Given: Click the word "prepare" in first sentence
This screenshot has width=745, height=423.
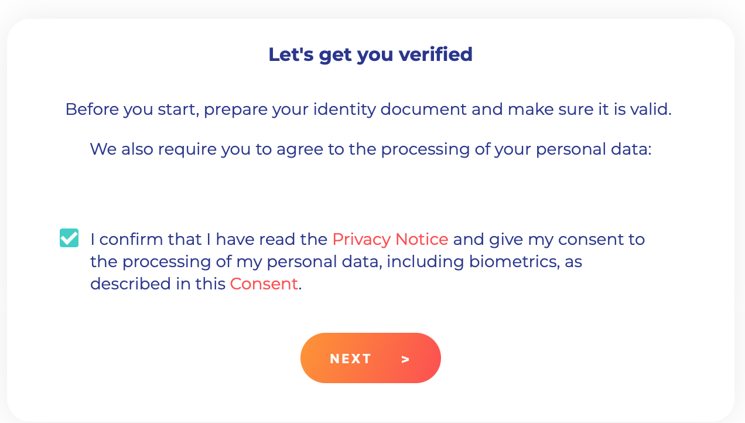Looking at the screenshot, I should (x=235, y=110).
